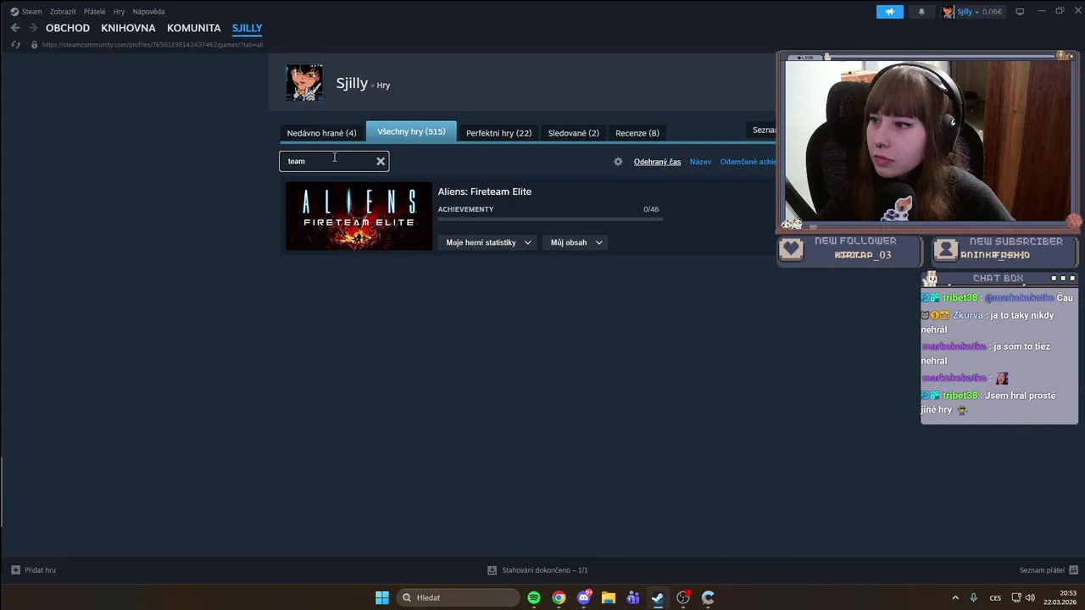Click Stahování dokončeno status text
This screenshot has height=610, width=1085.
(545, 570)
